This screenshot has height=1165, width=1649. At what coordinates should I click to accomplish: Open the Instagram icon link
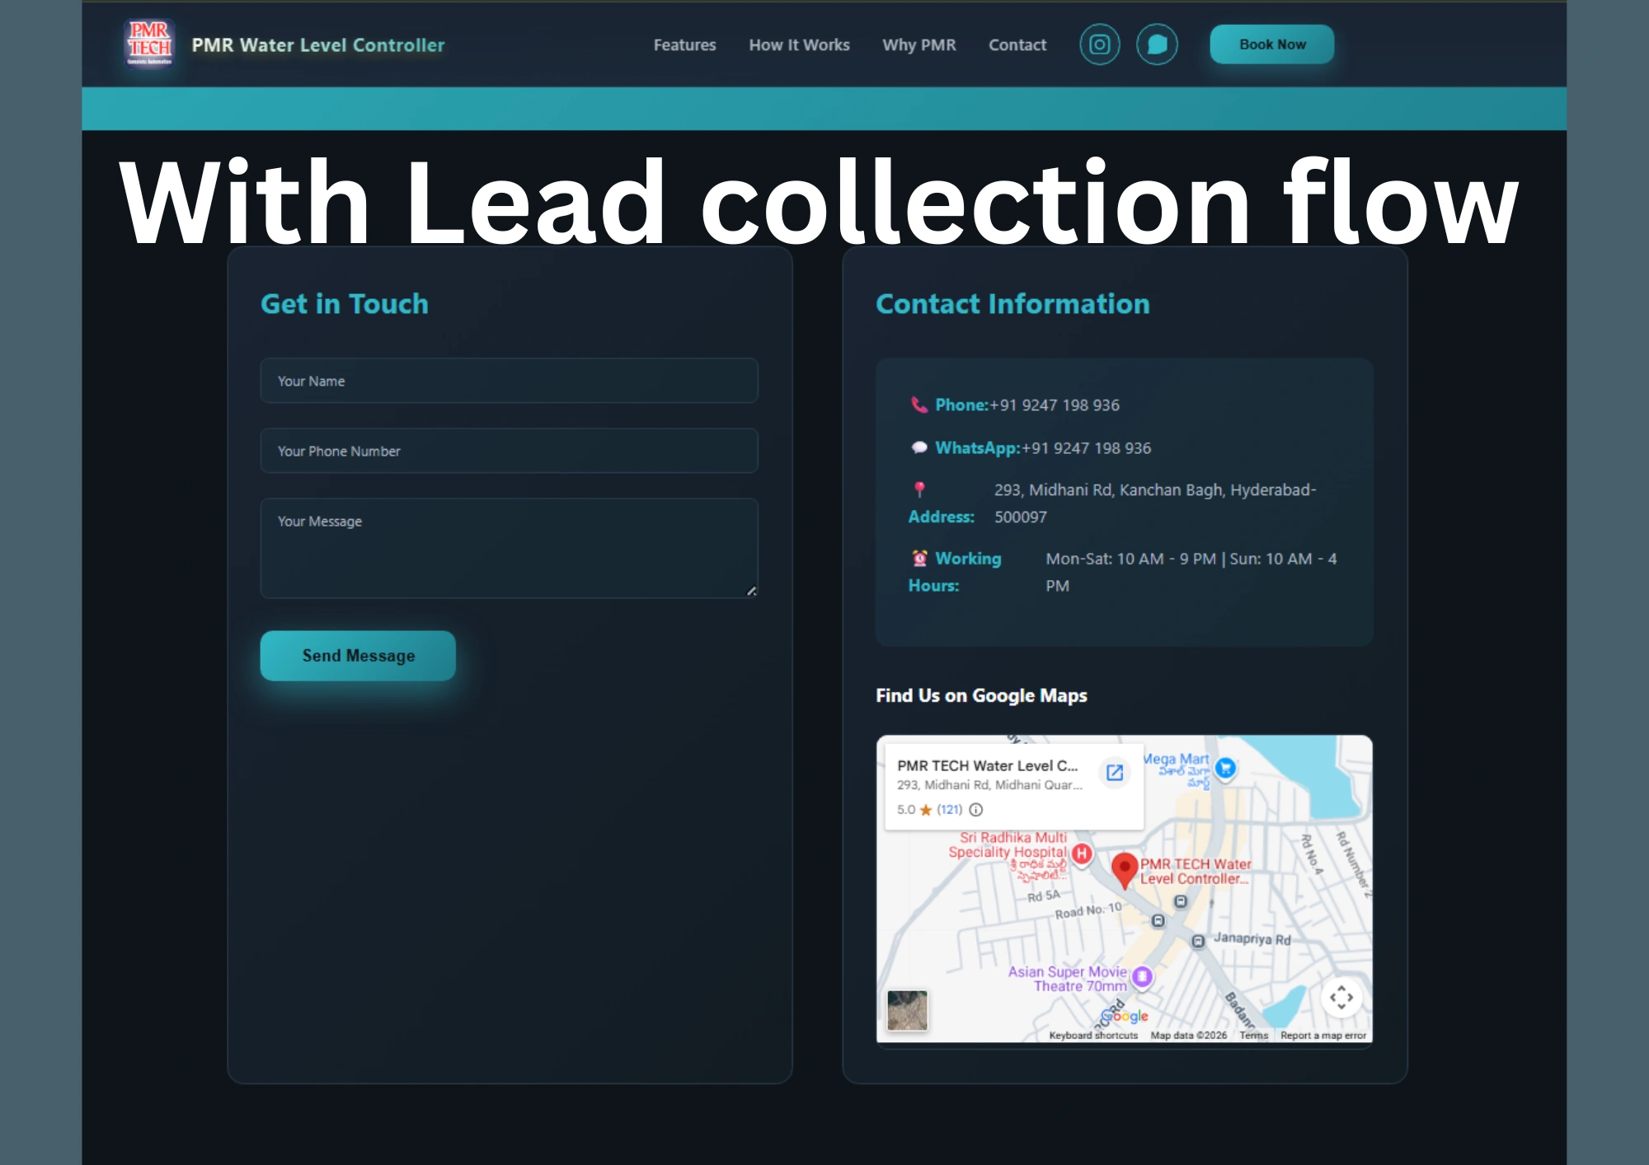click(x=1100, y=44)
